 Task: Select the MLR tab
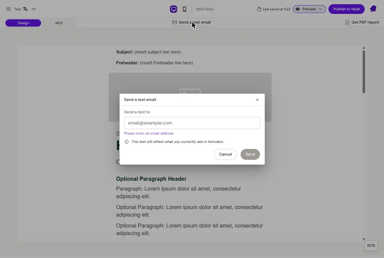(x=59, y=23)
